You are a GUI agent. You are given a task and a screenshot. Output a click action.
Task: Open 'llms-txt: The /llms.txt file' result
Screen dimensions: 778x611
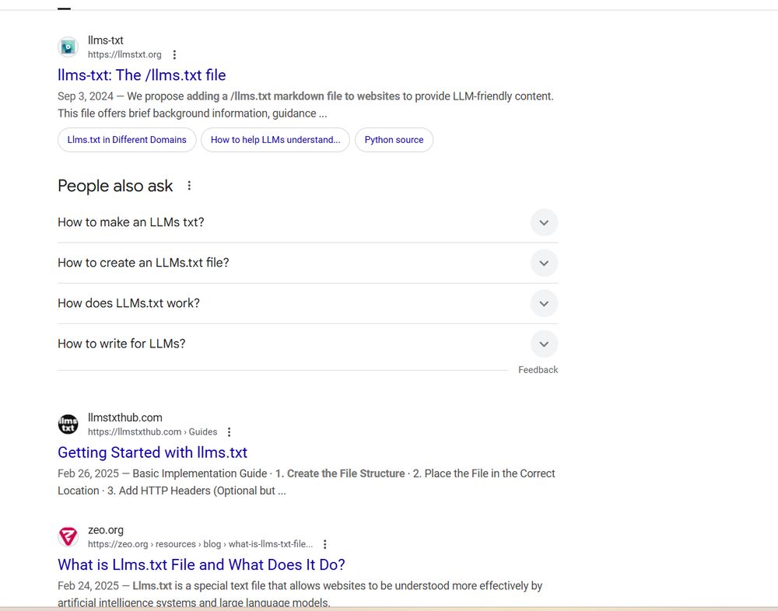point(142,75)
